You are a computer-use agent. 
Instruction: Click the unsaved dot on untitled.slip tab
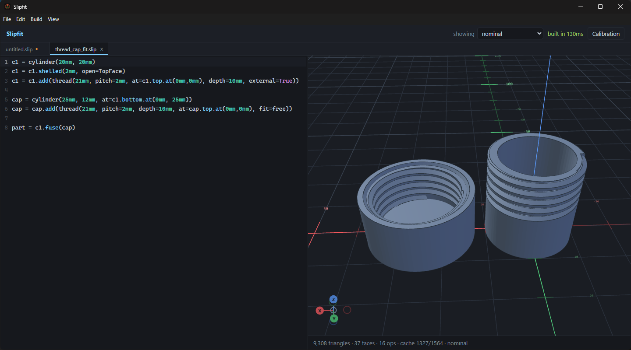37,49
